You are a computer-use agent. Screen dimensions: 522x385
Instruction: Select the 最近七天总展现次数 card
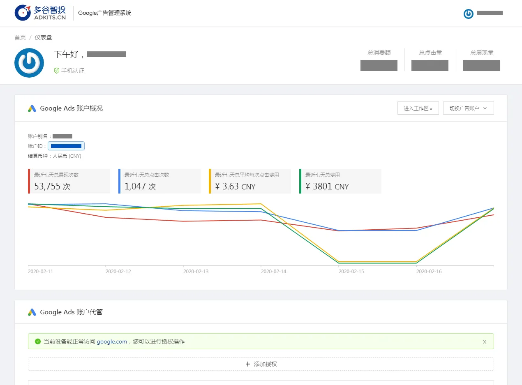69,181
